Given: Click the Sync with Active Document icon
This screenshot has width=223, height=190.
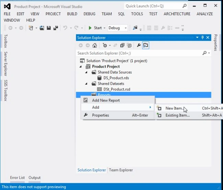Looking at the screenshot, I should pos(115,45).
